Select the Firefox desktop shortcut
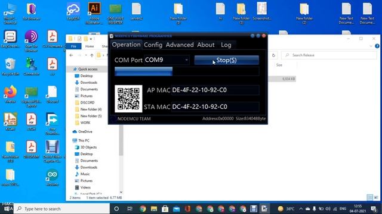This screenshot has width=382, height=214. tap(10, 94)
